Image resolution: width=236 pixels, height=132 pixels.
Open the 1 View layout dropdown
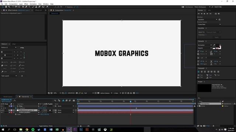[117, 93]
